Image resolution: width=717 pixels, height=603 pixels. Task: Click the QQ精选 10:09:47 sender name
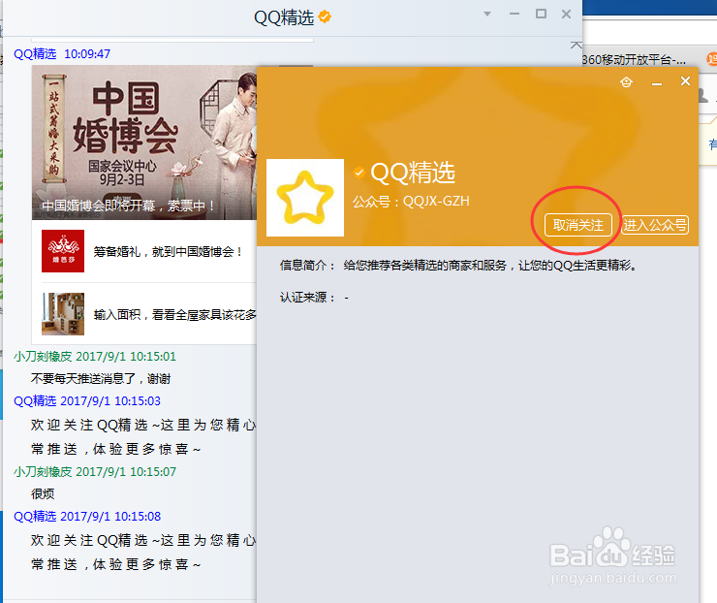click(35, 54)
